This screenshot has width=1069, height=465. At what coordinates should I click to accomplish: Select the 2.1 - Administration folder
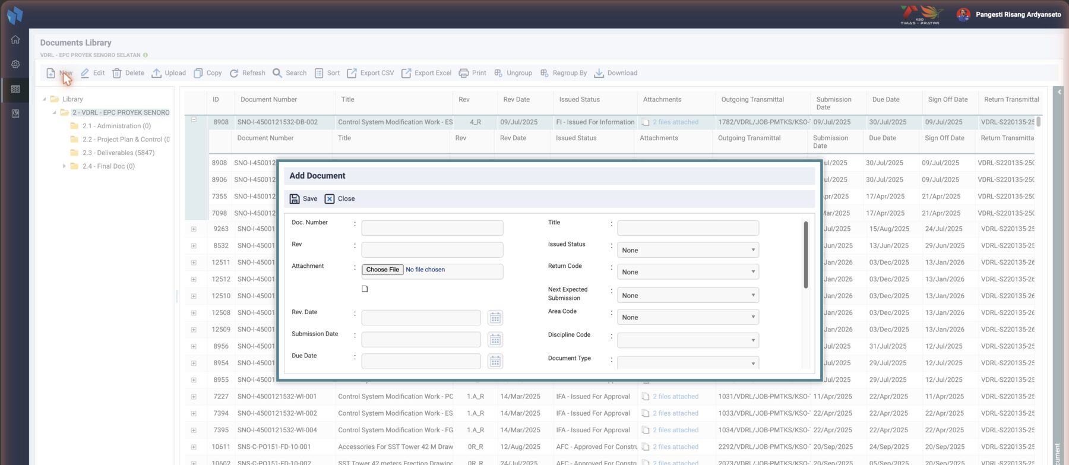[x=116, y=126]
